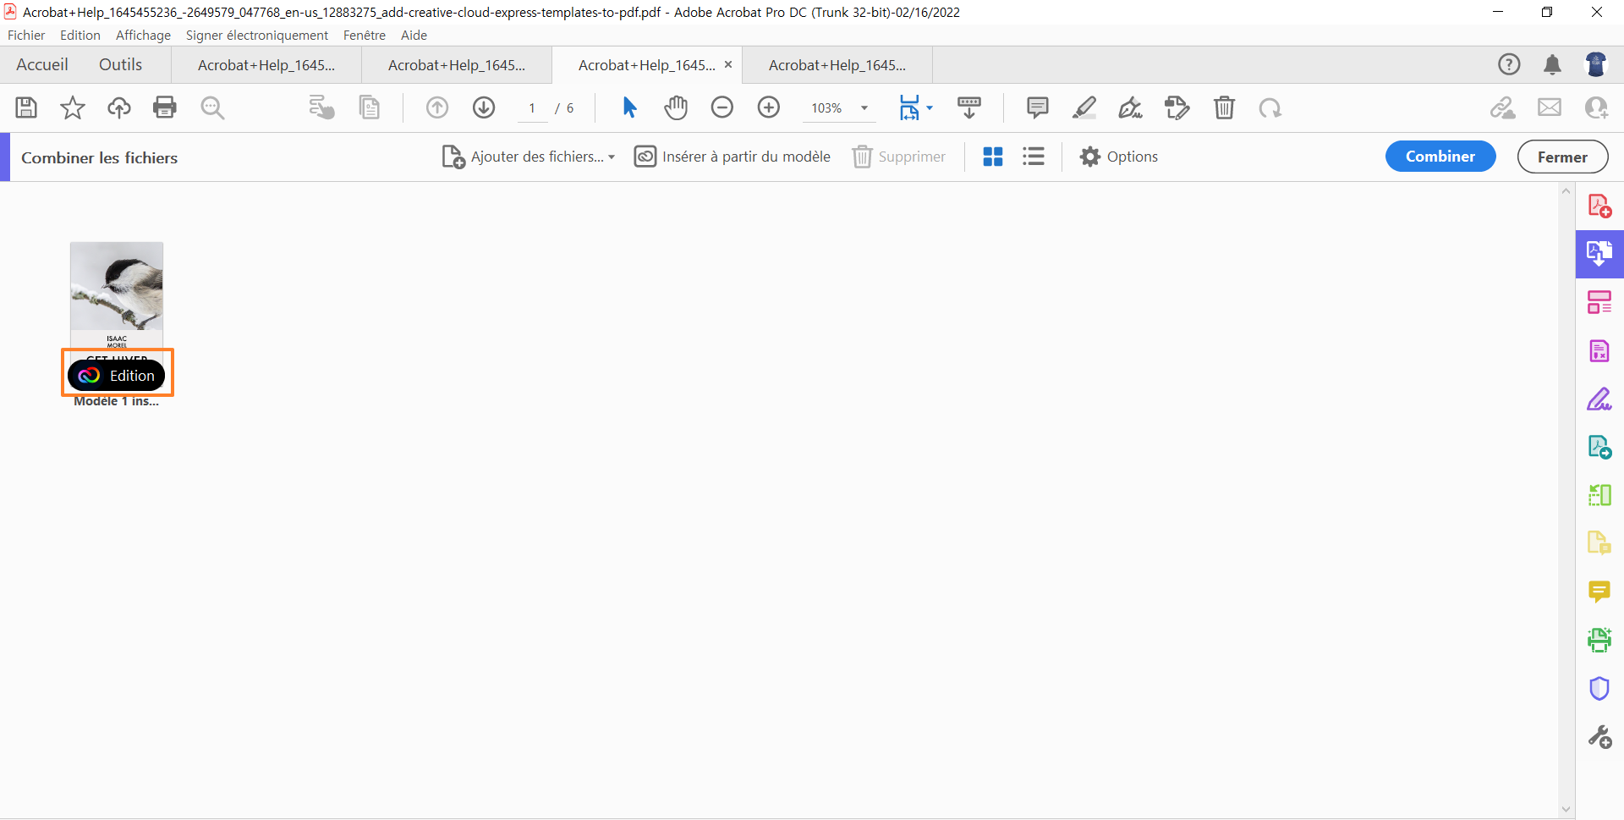Switch to the Outils tab

(120, 64)
